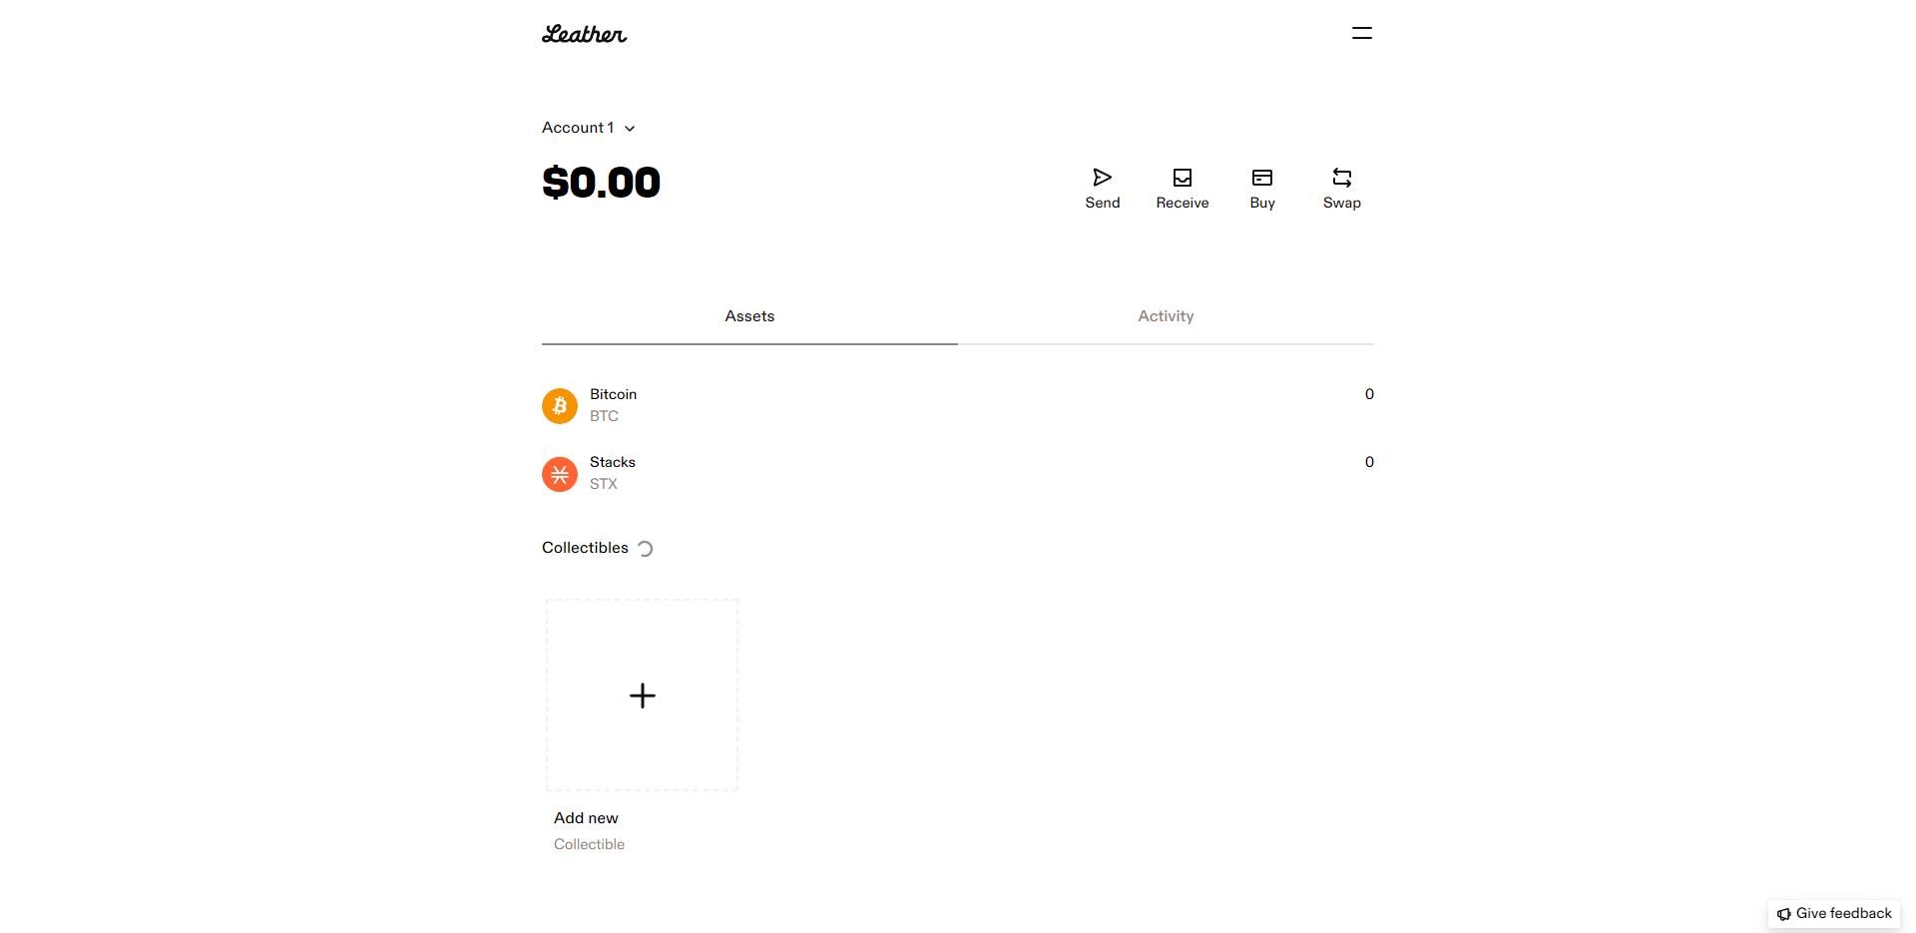Click the Stacks STX coin icon
The width and height of the screenshot is (1916, 933).
click(559, 474)
